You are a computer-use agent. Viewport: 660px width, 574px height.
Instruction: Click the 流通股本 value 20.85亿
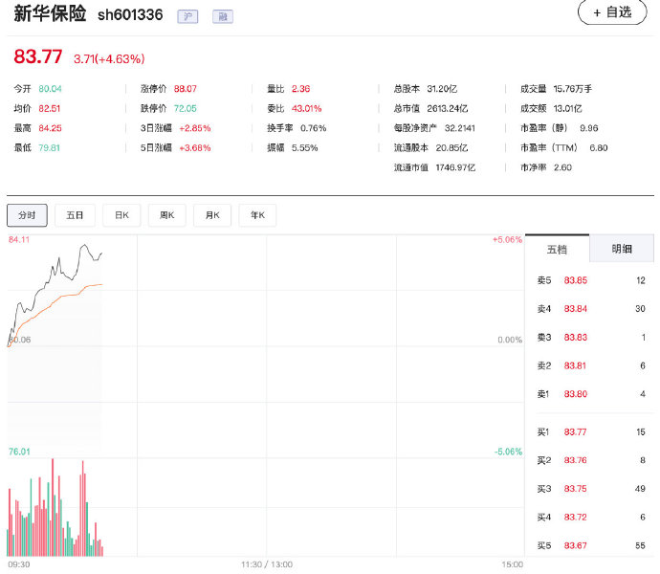pos(451,148)
